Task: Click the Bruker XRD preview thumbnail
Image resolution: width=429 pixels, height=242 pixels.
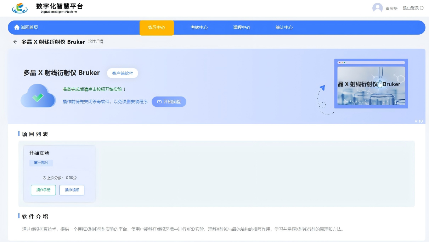Action: (x=371, y=84)
